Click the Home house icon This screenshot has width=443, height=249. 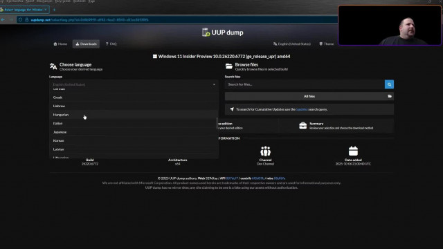point(55,44)
